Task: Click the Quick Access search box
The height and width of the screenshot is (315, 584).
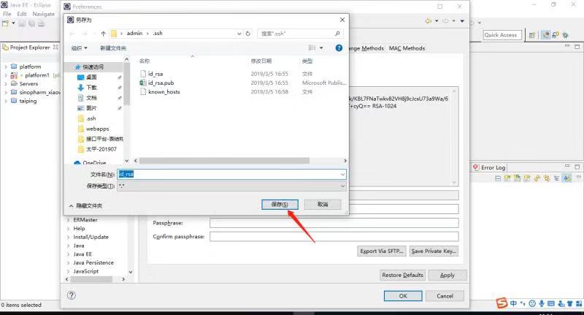Action: tap(502, 35)
